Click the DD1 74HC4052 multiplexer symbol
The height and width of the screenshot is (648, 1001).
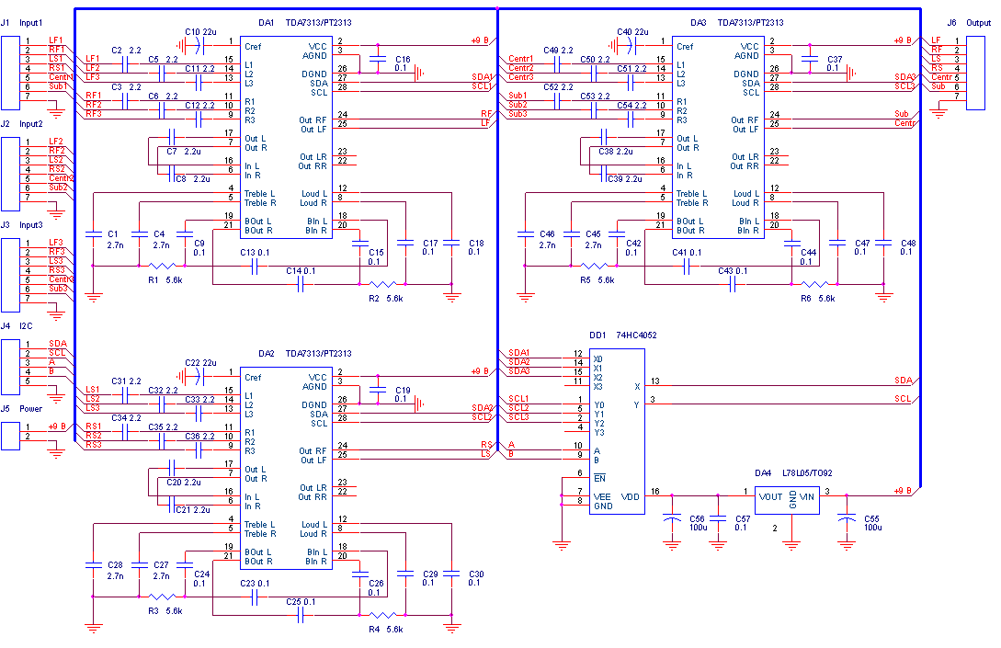tap(617, 432)
